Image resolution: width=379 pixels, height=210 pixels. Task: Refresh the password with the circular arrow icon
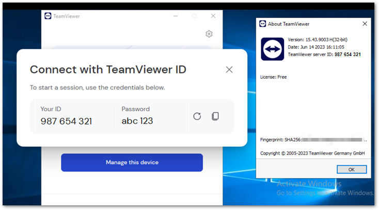pyautogui.click(x=197, y=116)
